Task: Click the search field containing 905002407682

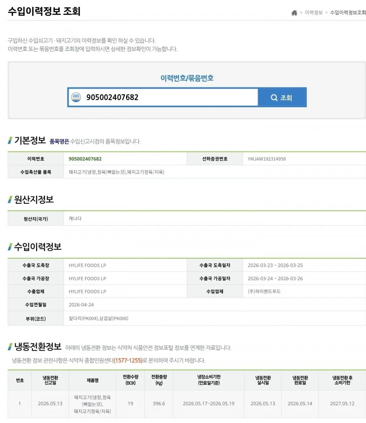Action: 163,97
